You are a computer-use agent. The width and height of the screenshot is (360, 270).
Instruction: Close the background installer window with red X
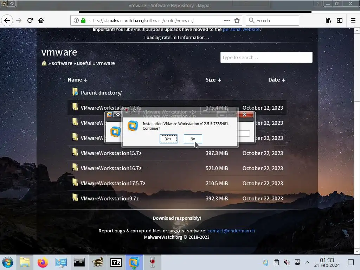(245, 114)
